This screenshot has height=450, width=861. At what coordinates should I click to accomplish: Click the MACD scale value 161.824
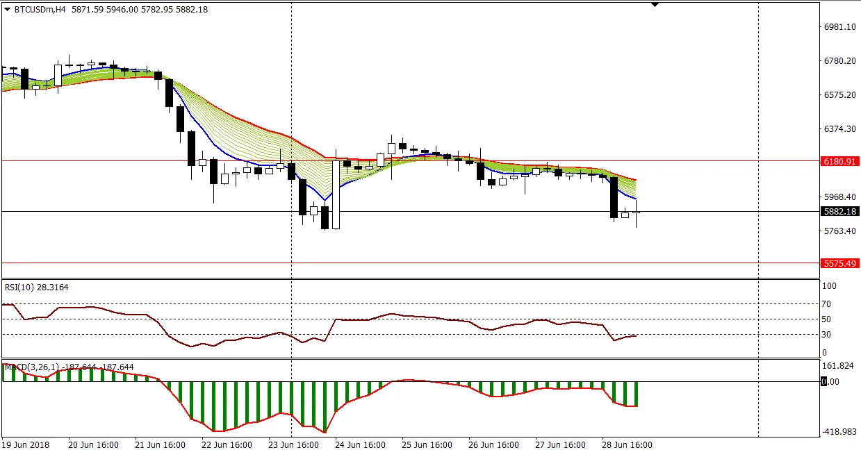(839, 365)
